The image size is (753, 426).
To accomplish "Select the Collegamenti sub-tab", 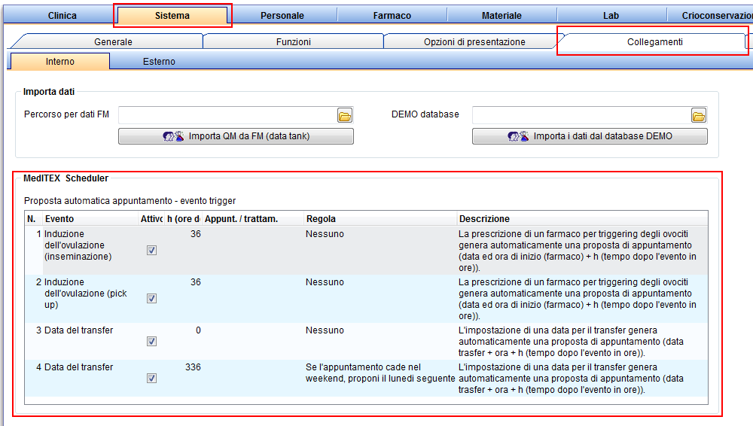I will coord(654,42).
